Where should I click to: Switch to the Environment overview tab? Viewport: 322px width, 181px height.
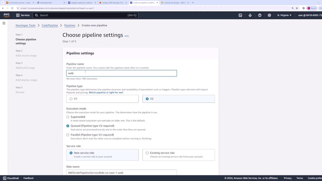pos(20,3)
